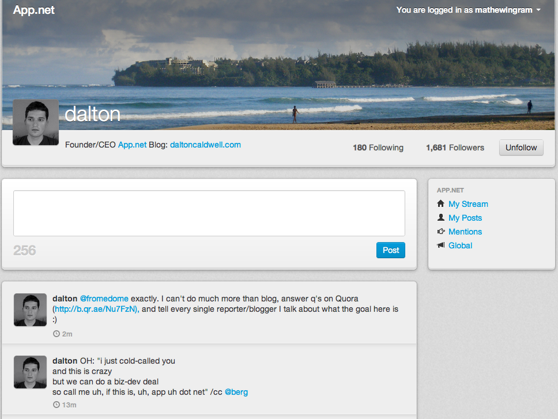
Task: Go to My Stream
Action: (468, 204)
